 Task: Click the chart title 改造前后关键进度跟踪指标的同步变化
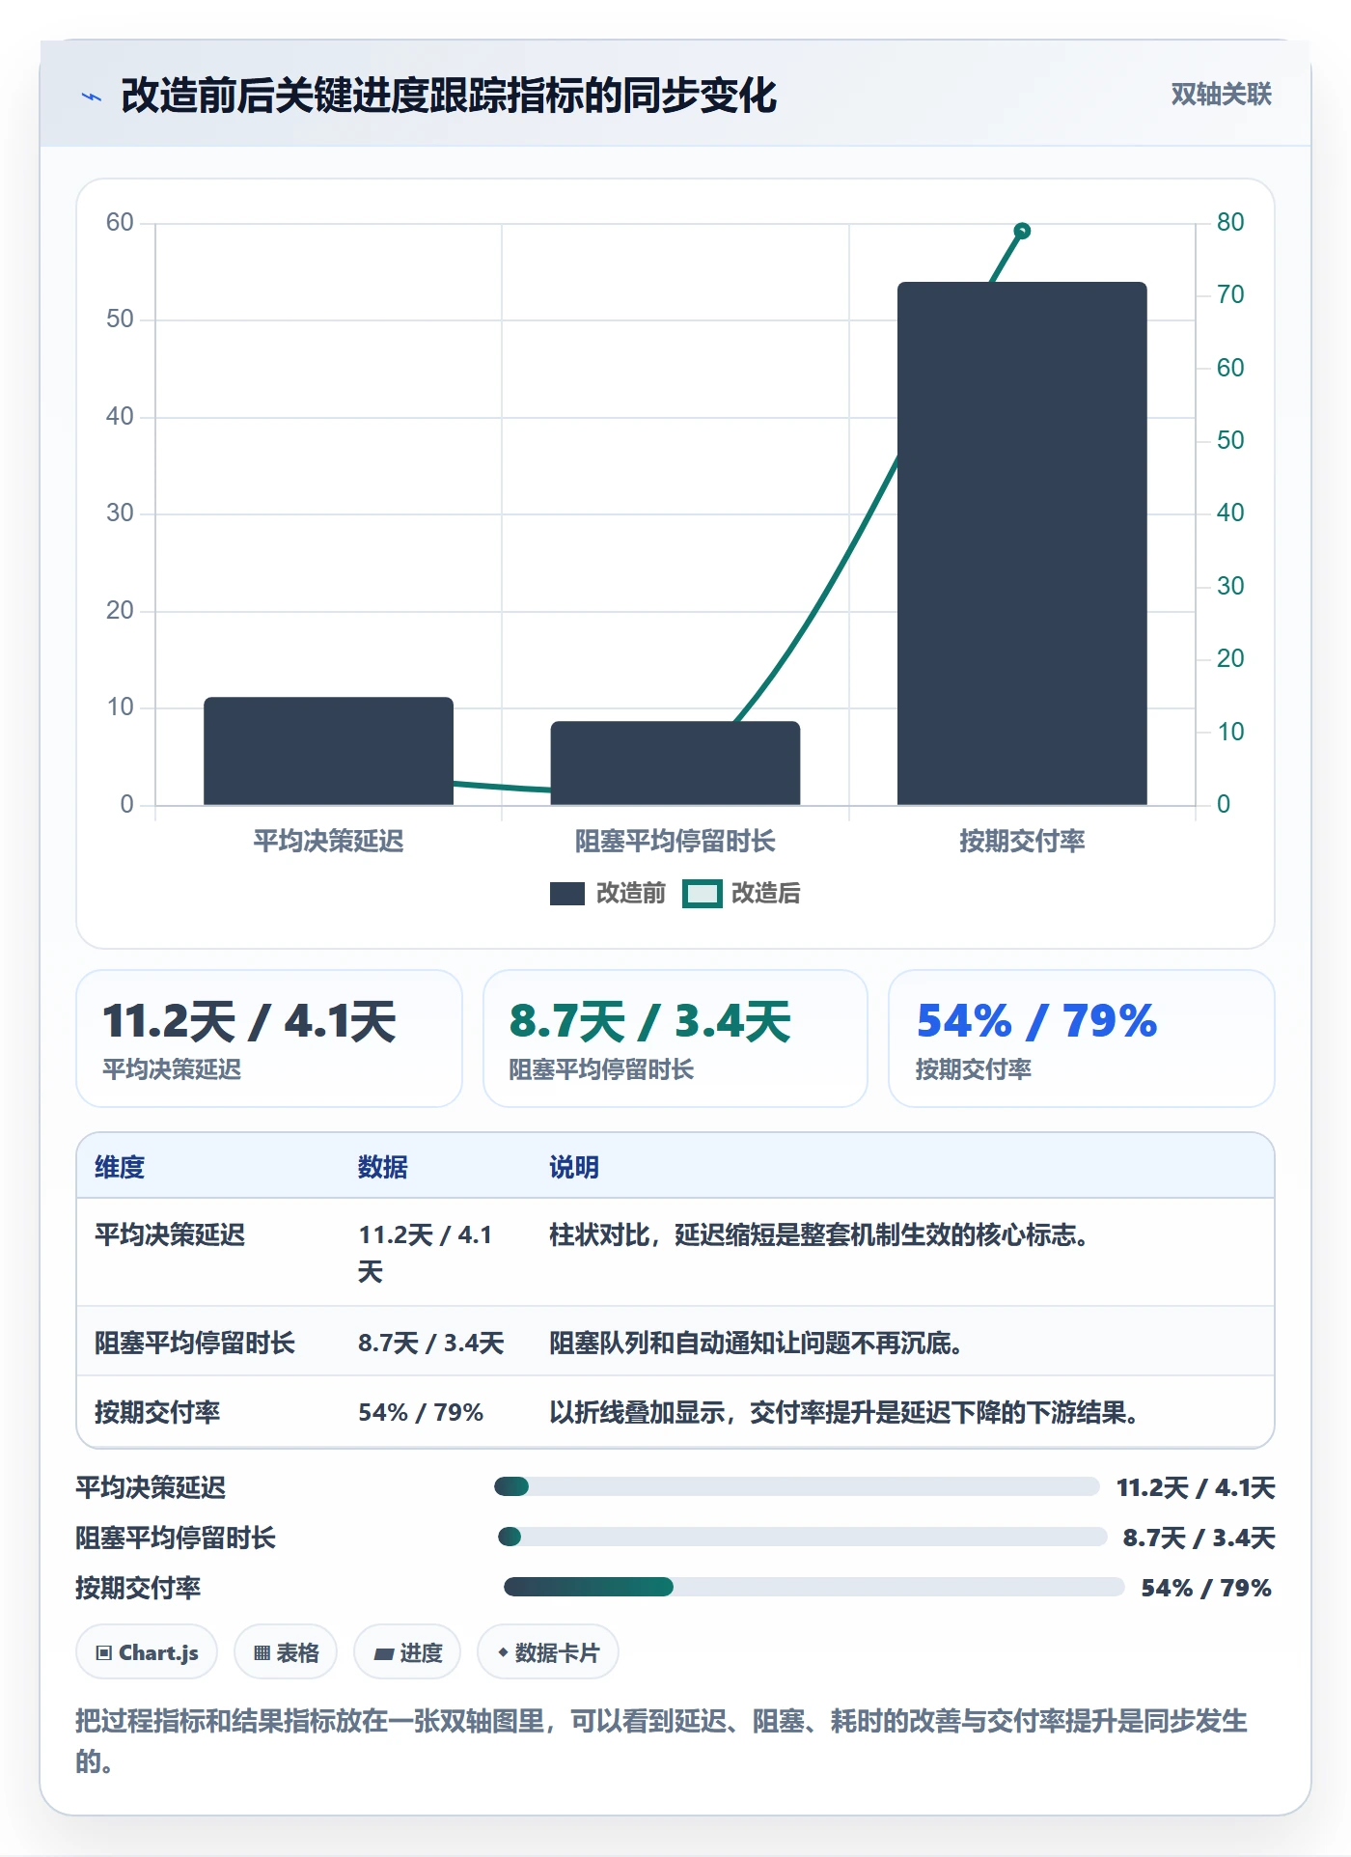click(449, 96)
